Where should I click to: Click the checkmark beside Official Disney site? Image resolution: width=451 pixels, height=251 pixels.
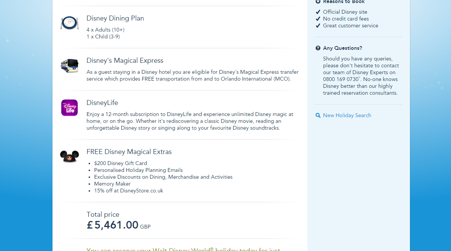pyautogui.click(x=318, y=12)
